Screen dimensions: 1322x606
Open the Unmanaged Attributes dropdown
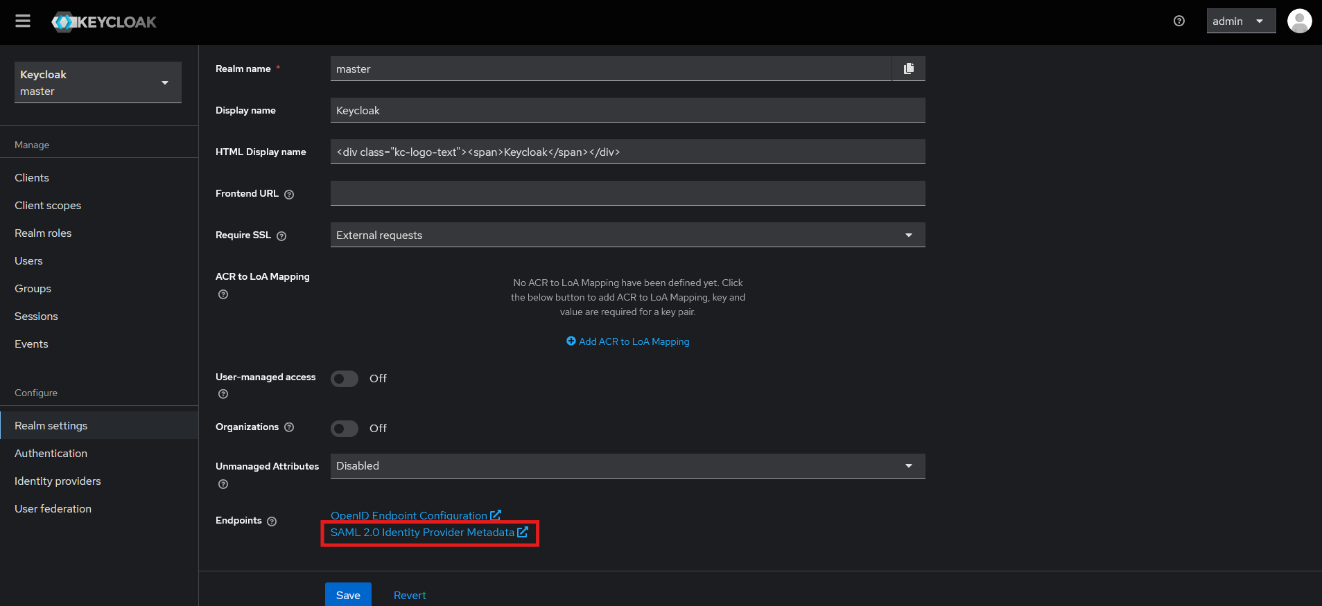click(627, 466)
